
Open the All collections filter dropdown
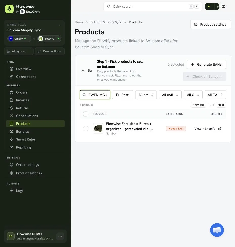tap(170, 95)
